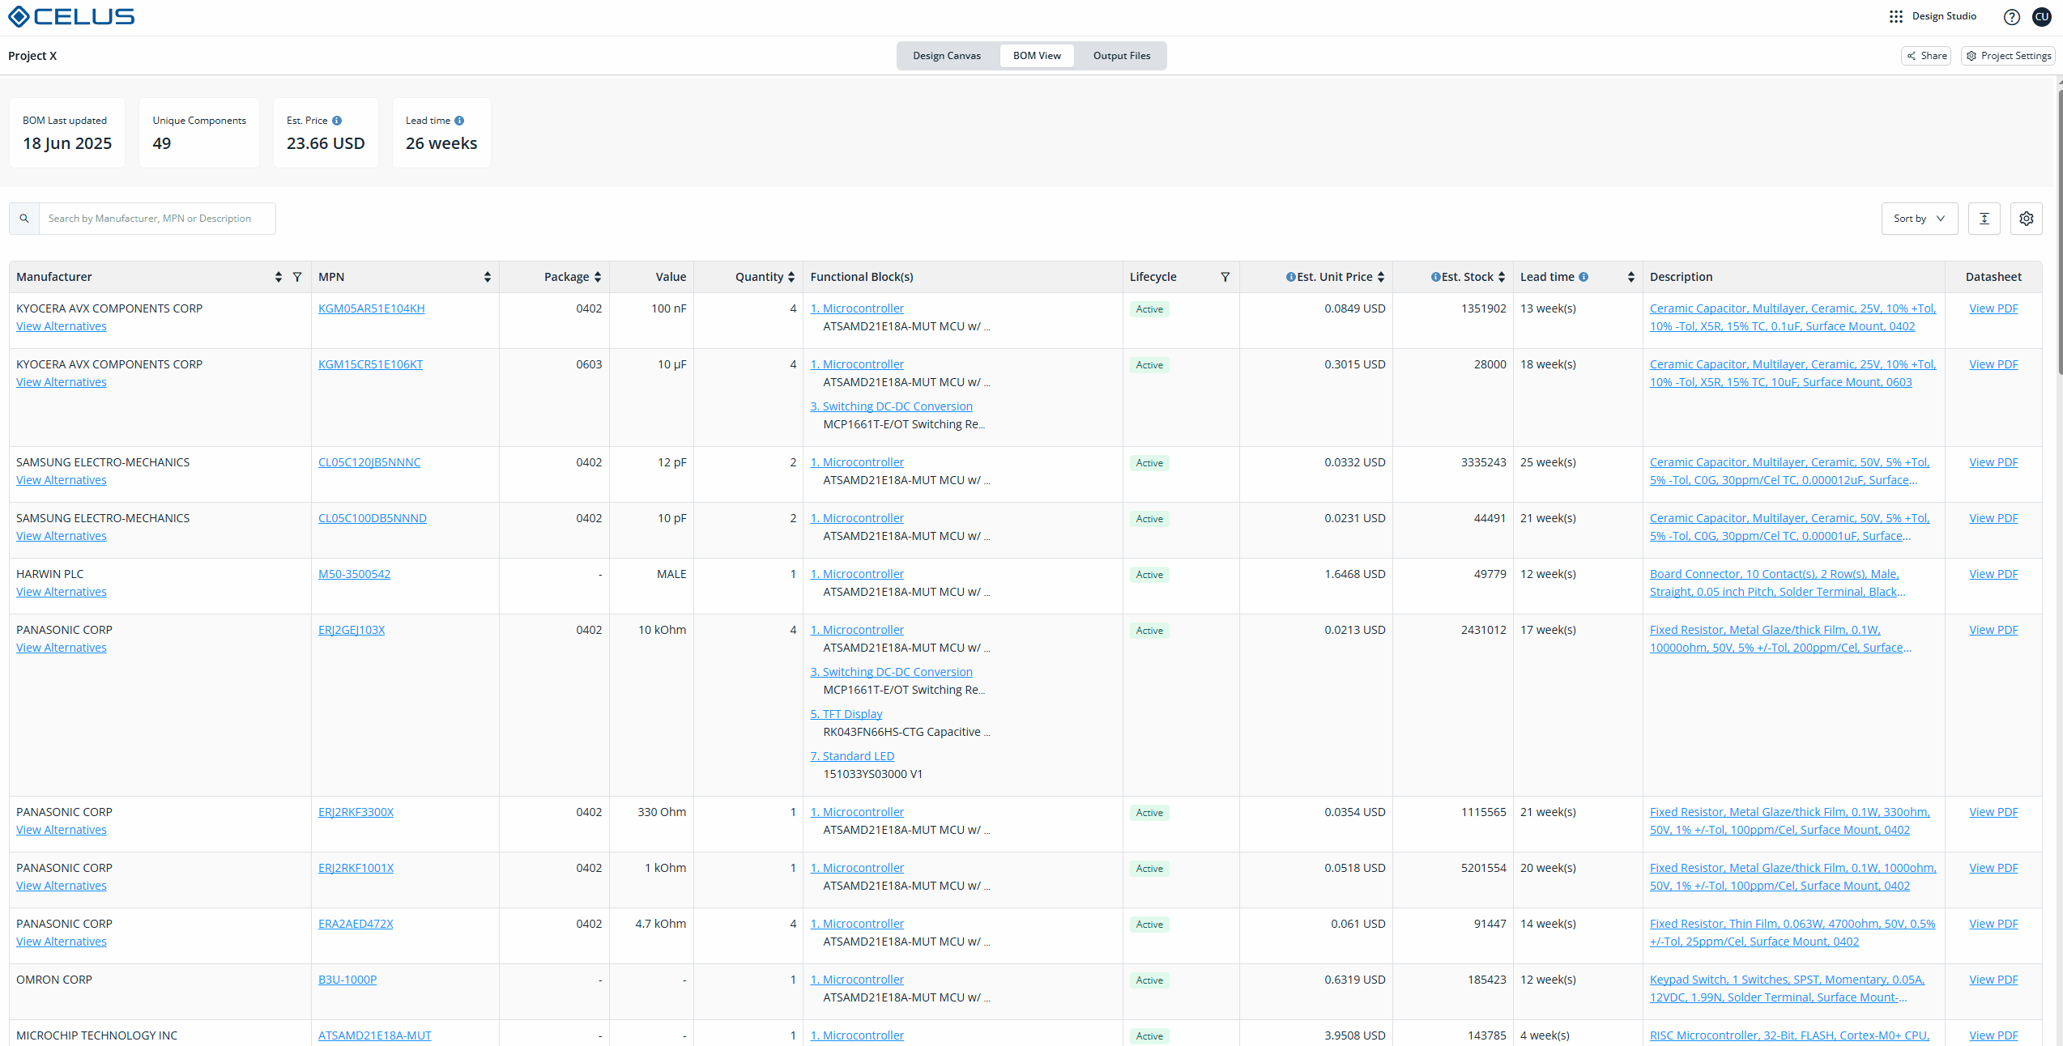View PDF datasheet for B3U-1000P
2063x1046 pixels.
pos(1993,980)
